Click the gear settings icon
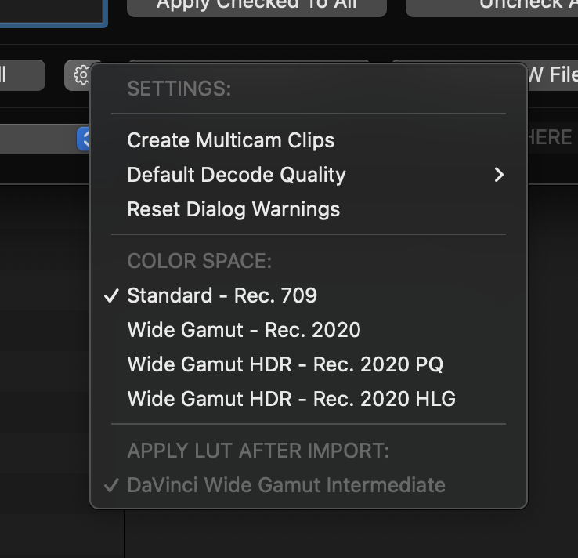This screenshot has width=578, height=558. pyautogui.click(x=81, y=75)
